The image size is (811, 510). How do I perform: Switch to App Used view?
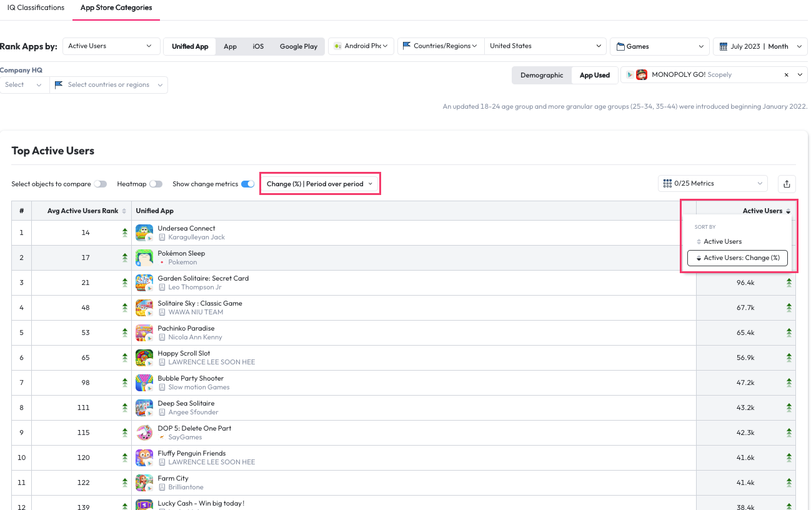tap(594, 75)
